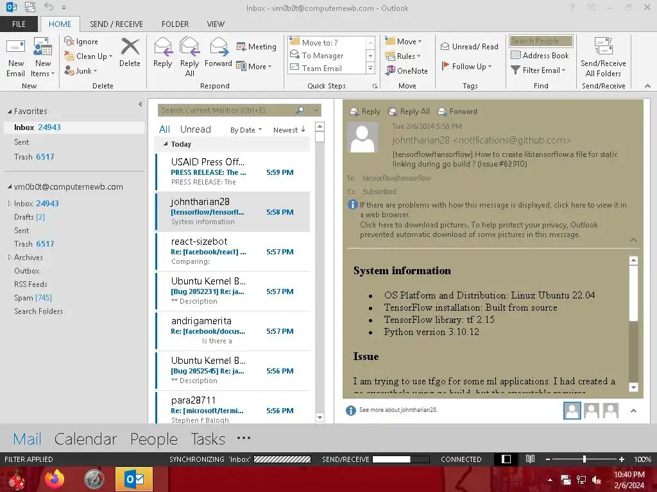Image resolution: width=657 pixels, height=492 pixels.
Task: Undo using the quick access toolbar
Action: [49, 7]
